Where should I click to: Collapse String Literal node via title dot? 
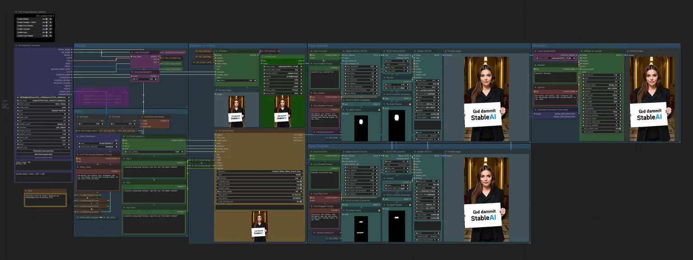78,167
